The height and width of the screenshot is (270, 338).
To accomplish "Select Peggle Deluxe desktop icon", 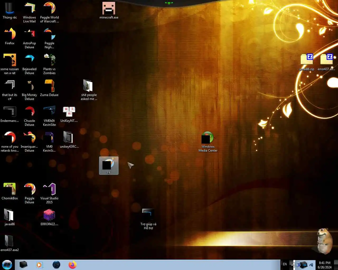I will coord(29,193).
